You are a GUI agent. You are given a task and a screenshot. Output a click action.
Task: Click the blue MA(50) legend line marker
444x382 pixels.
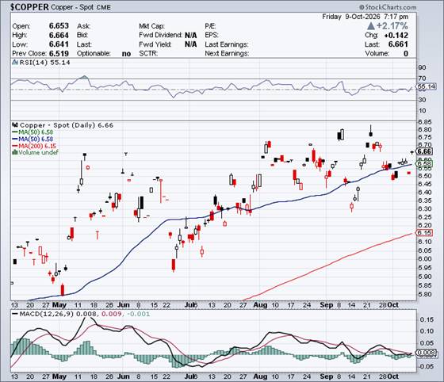coord(15,139)
